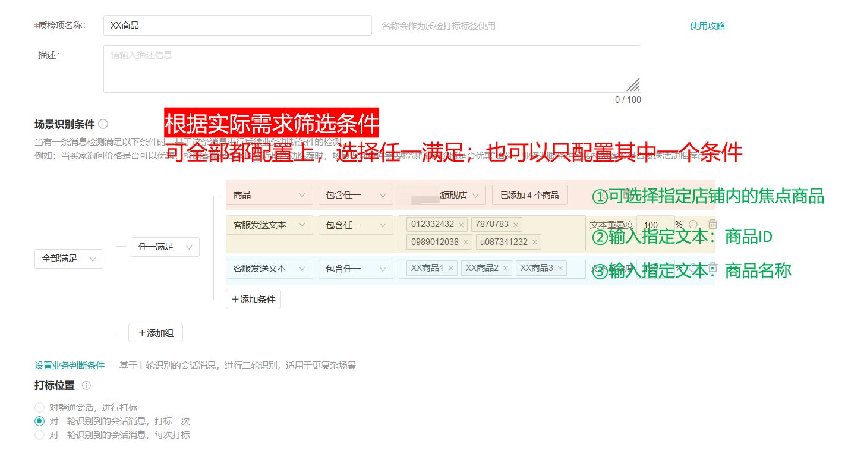Click the ＋添加组 button
Image resolution: width=867 pixels, height=469 pixels.
coord(156,333)
